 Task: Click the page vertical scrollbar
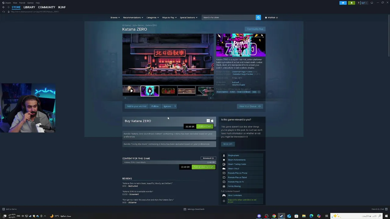click(x=388, y=35)
